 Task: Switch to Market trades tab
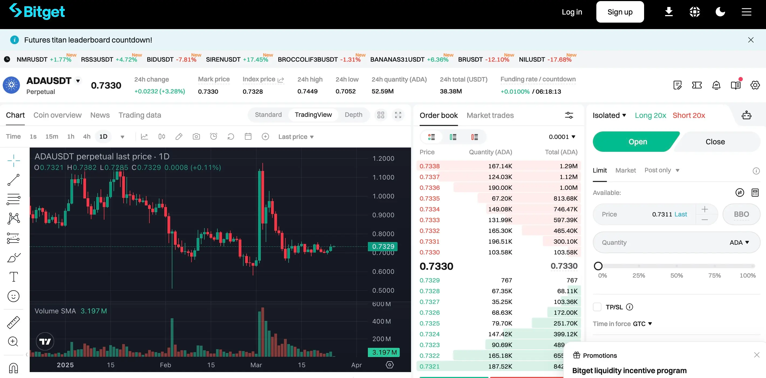[x=490, y=115]
